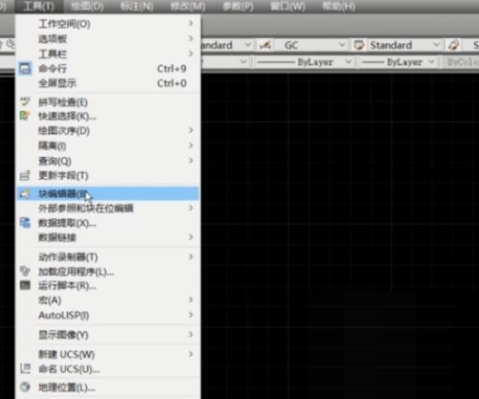This screenshot has height=399, width=479.
Task: Open the 工具(T) menu in menu bar
Action: pyautogui.click(x=38, y=6)
